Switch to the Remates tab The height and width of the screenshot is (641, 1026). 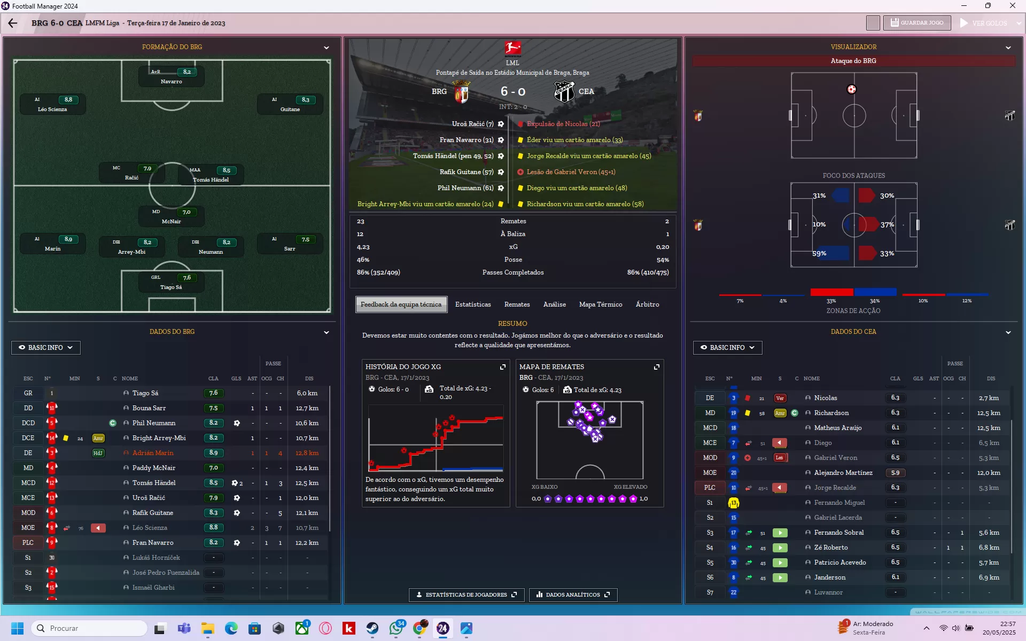point(517,304)
